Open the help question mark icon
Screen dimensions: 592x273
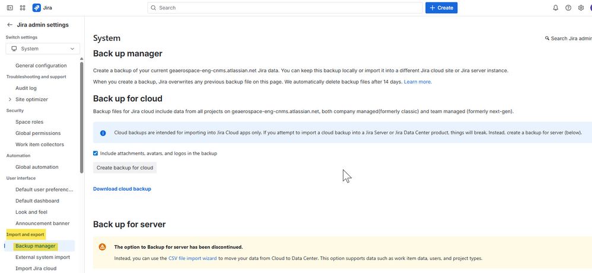pyautogui.click(x=568, y=8)
